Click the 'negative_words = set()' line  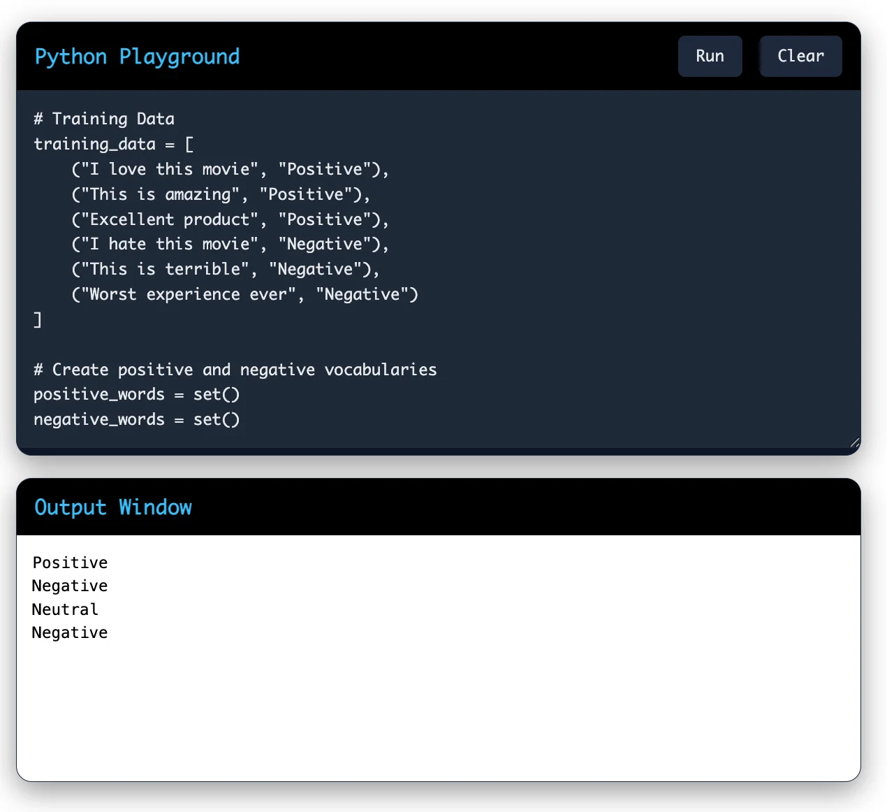pyautogui.click(x=137, y=419)
